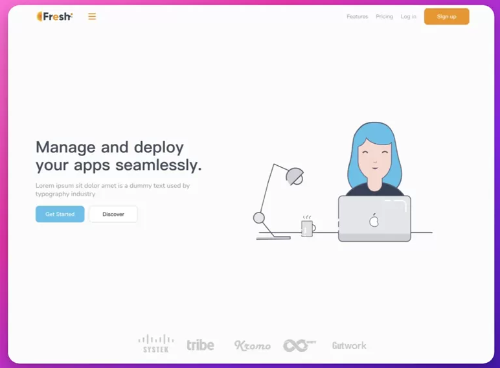Click the infinity loop client logo
Viewport: 500px width, 368px height.
coord(299,345)
